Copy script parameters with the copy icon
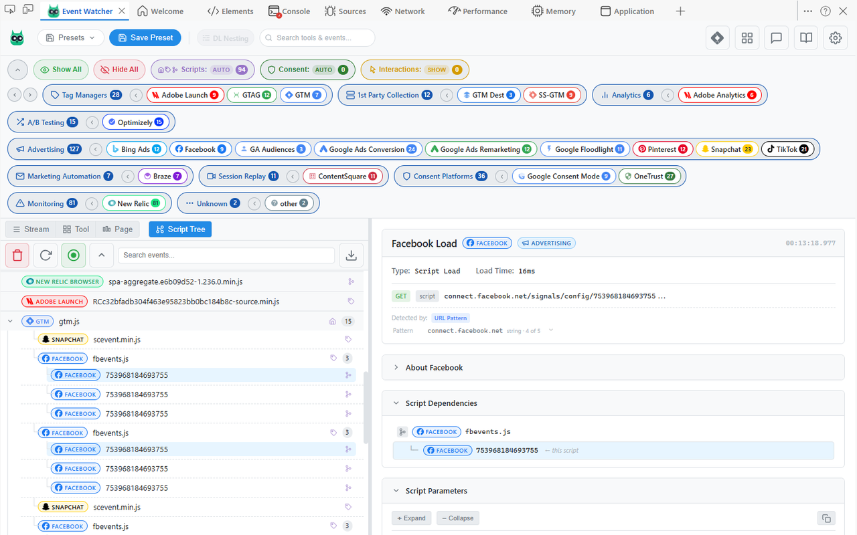The width and height of the screenshot is (857, 535). (826, 518)
